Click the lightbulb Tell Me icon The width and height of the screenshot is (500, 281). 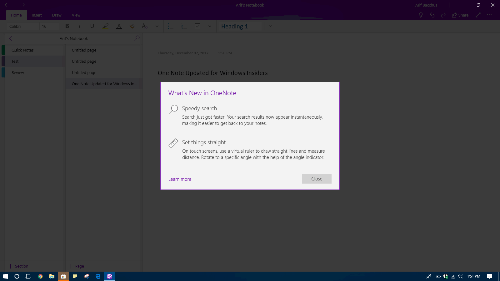pos(421,15)
